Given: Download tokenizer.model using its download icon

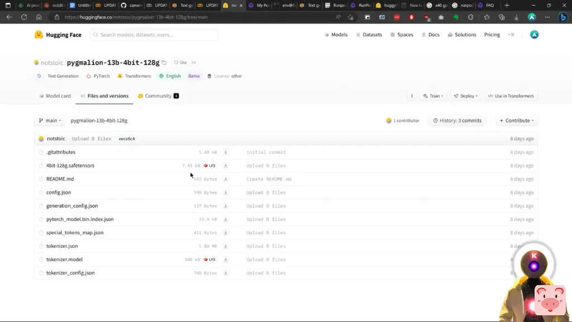Looking at the screenshot, I should point(226,259).
